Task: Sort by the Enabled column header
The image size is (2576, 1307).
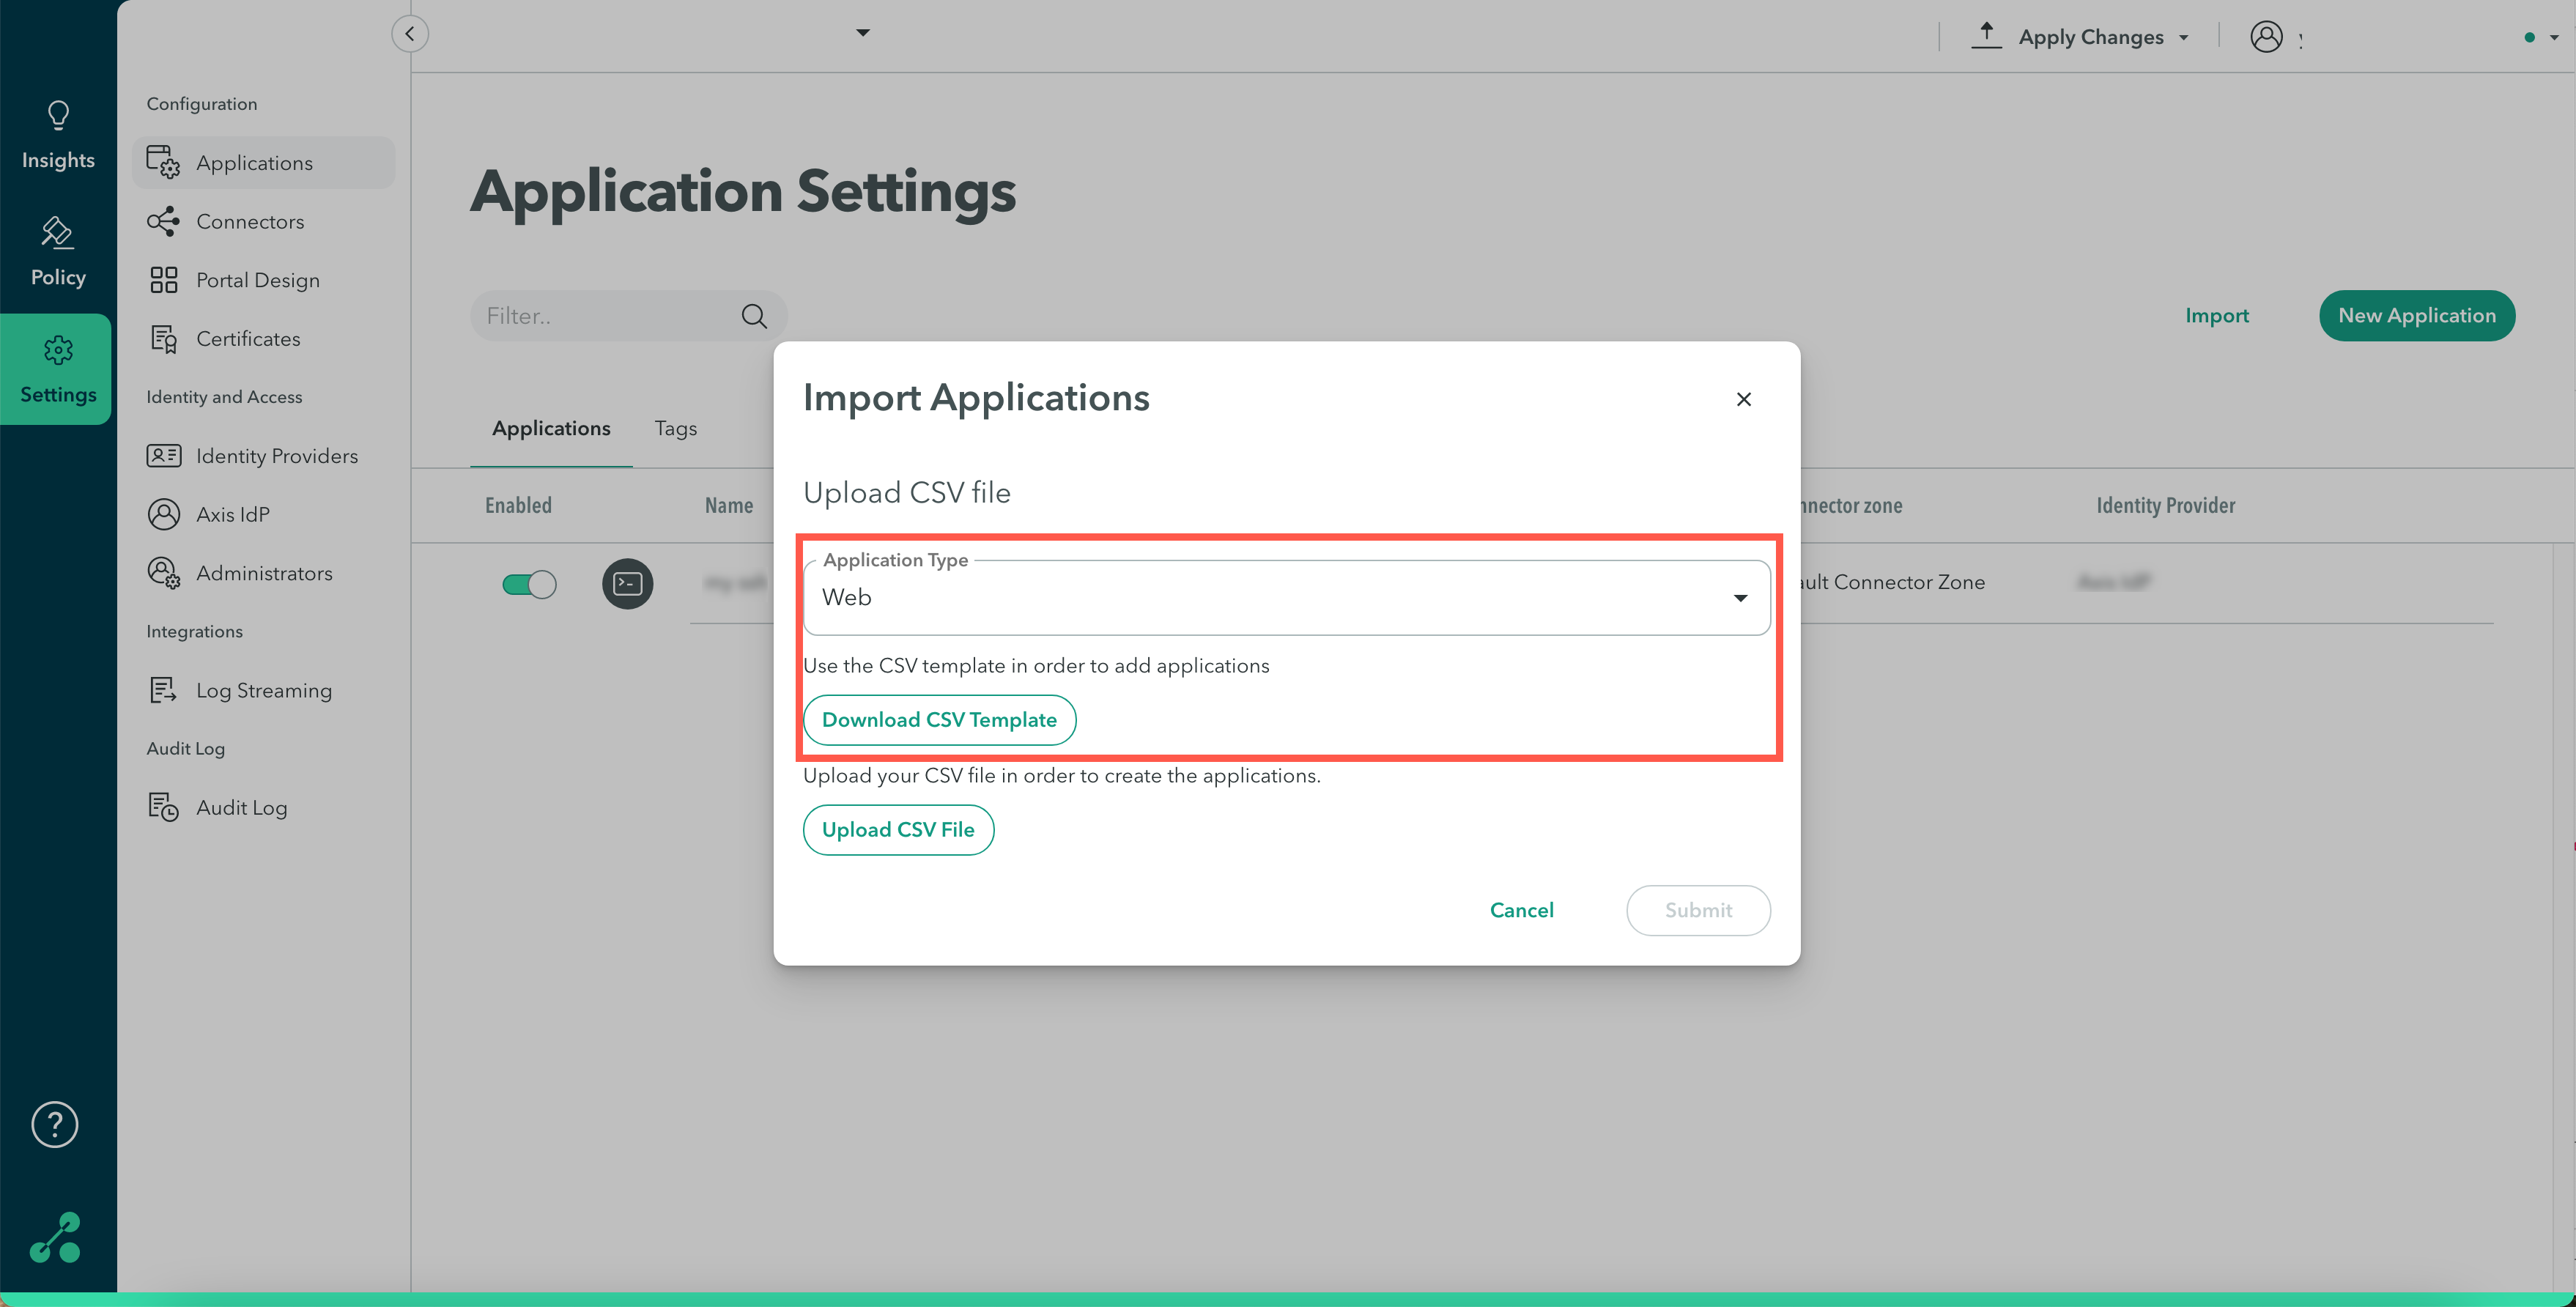Action: click(x=518, y=505)
